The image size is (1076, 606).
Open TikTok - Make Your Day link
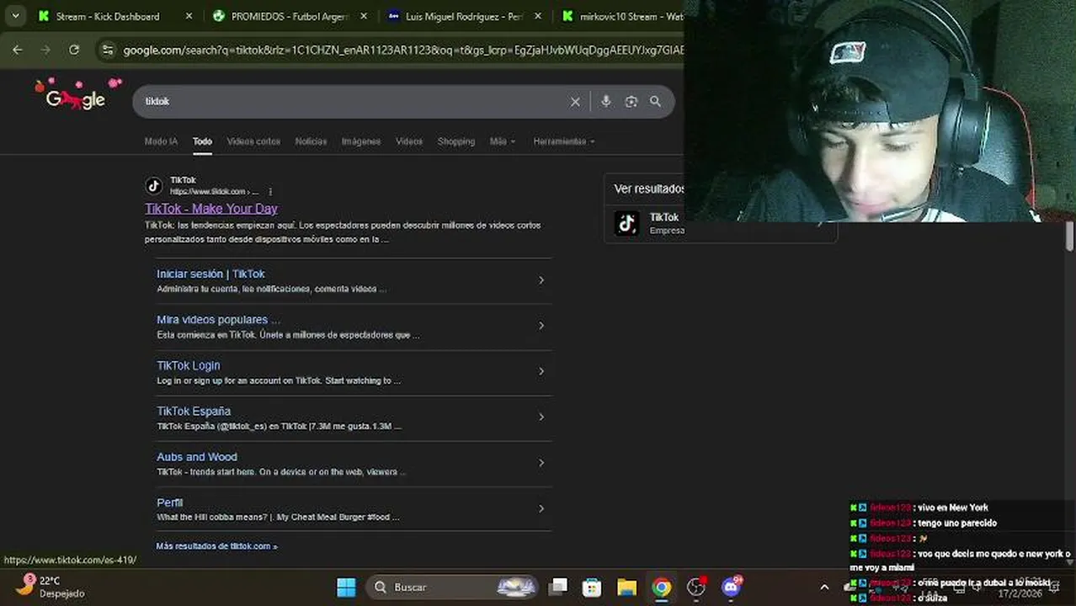pyautogui.click(x=211, y=209)
